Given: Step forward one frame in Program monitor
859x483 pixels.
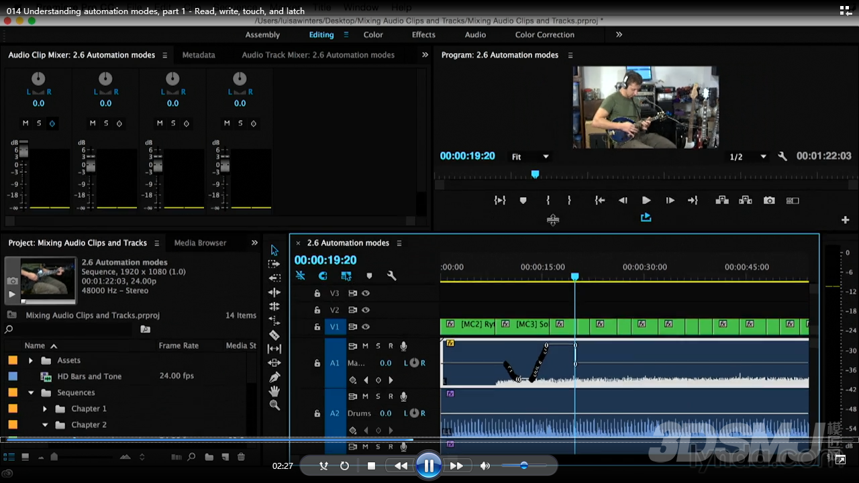Looking at the screenshot, I should (670, 201).
